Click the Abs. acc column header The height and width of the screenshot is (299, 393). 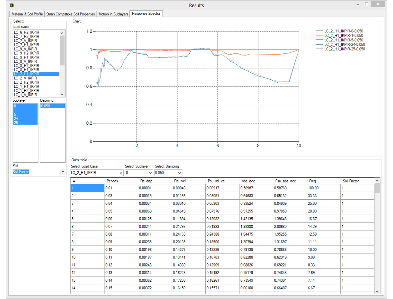point(247,181)
